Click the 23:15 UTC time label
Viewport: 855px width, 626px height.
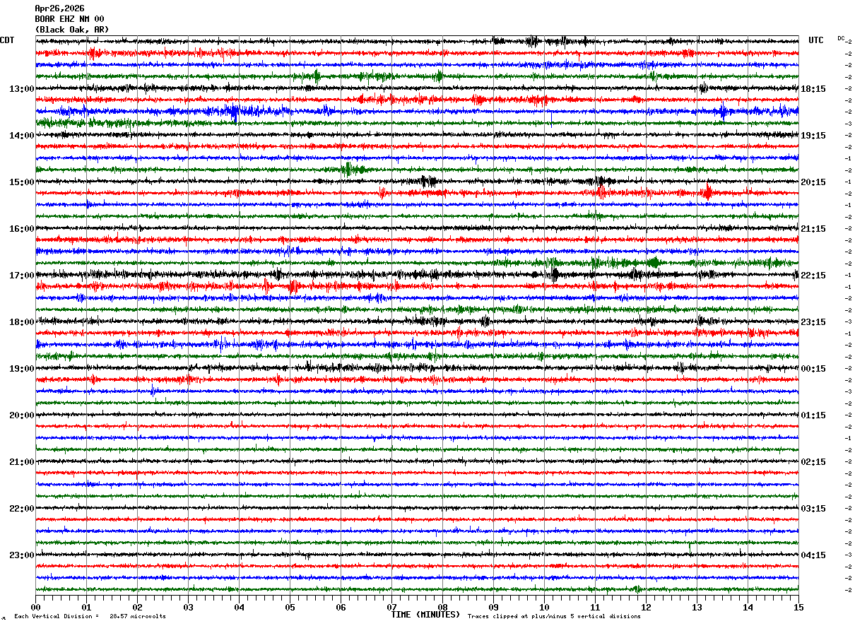click(813, 322)
